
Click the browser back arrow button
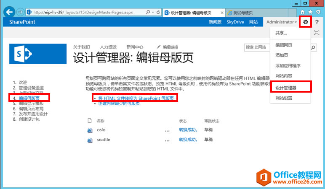tap(9, 12)
